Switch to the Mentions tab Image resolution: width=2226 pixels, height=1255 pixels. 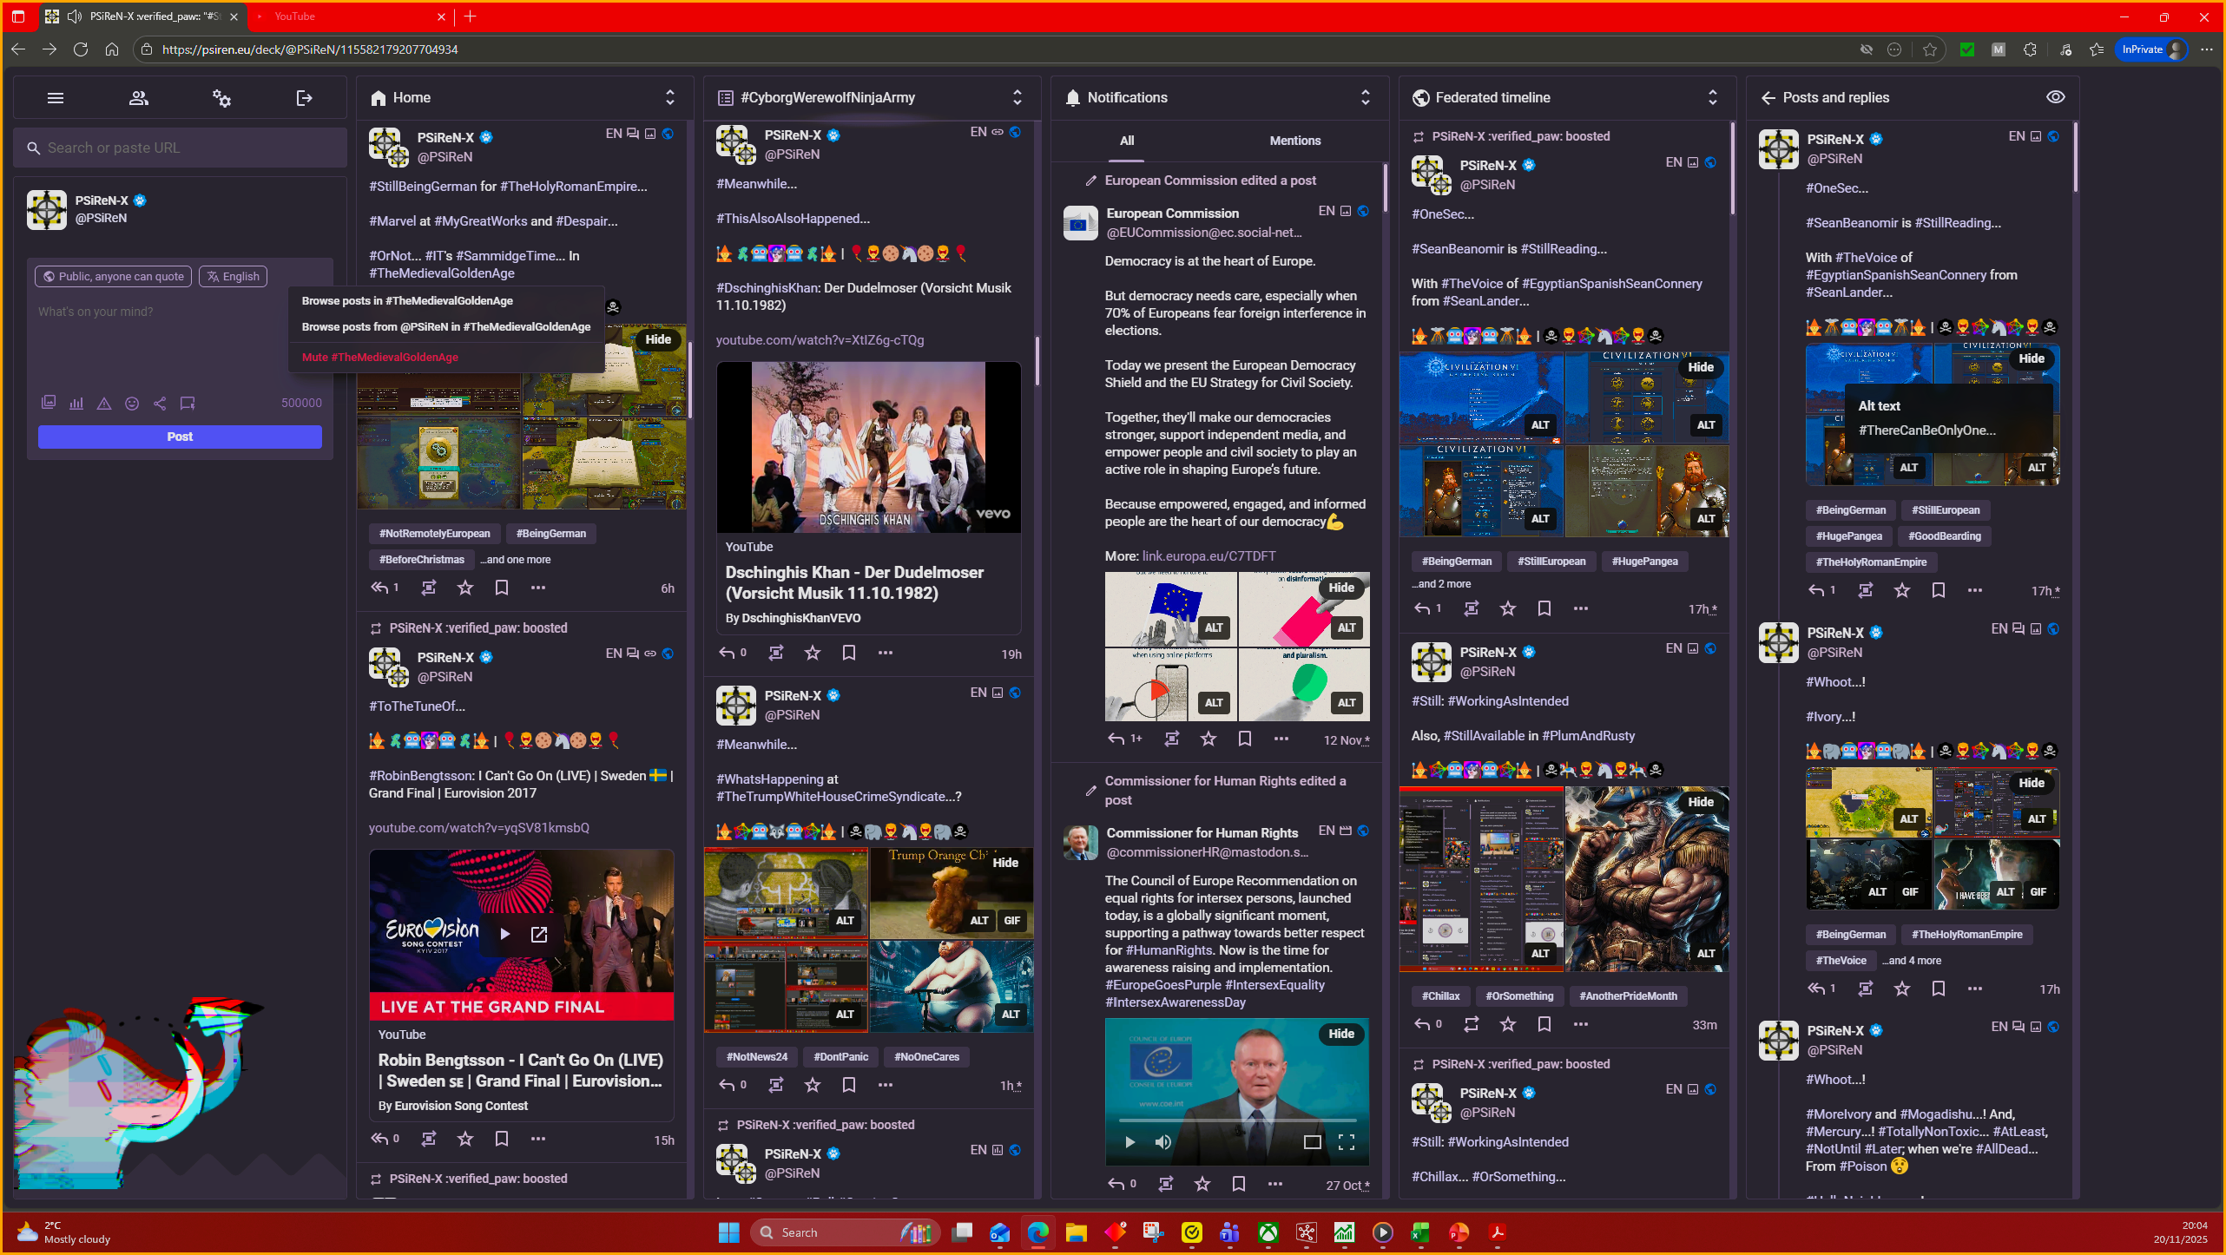[x=1294, y=141]
